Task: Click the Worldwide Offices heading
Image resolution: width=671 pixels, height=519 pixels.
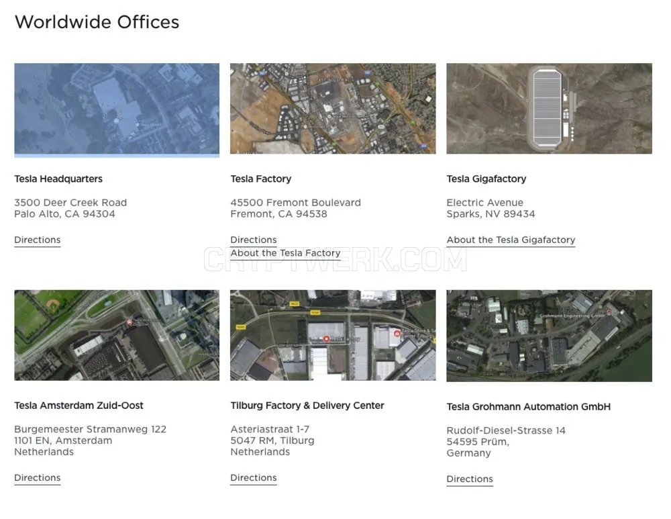Action: pos(97,22)
